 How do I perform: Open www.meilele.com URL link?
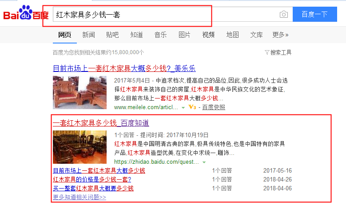coord(146,107)
